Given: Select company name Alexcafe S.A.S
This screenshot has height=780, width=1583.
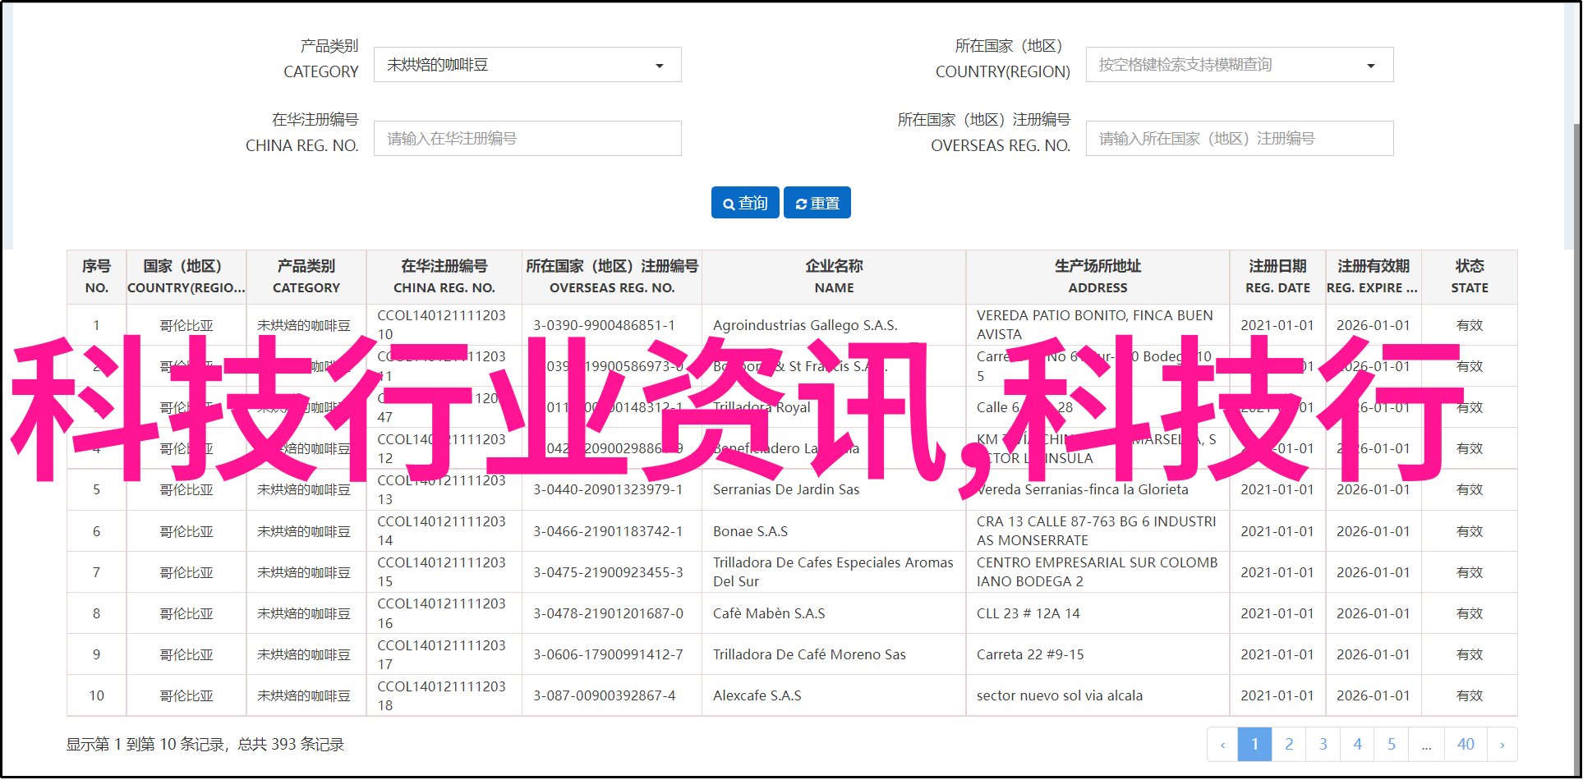Looking at the screenshot, I should click(x=757, y=695).
